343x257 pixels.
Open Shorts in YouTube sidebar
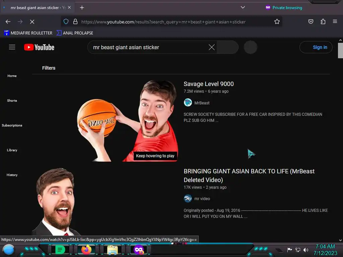[12, 100]
